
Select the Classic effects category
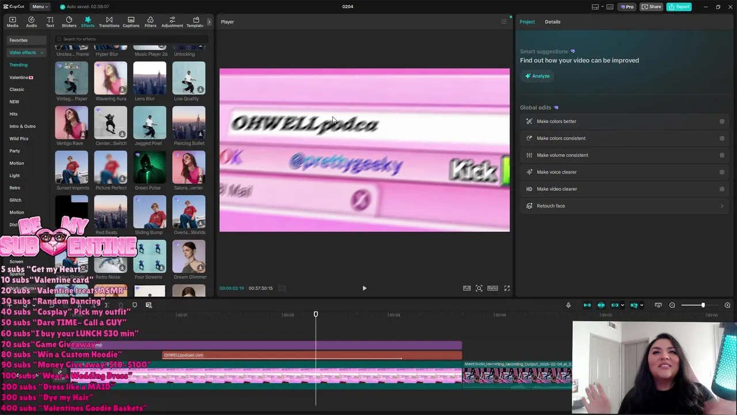(x=17, y=89)
